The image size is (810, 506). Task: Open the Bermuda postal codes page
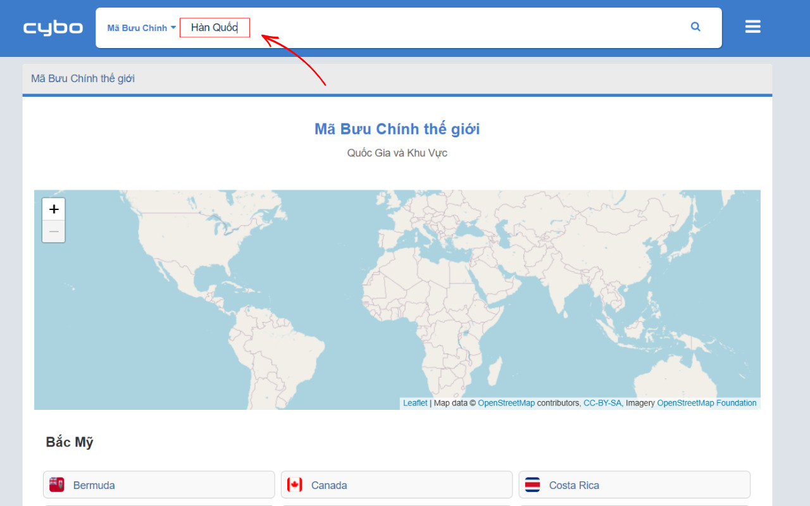coord(94,484)
